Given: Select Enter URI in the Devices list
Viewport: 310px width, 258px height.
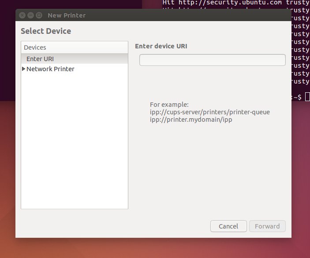Looking at the screenshot, I should coord(40,58).
